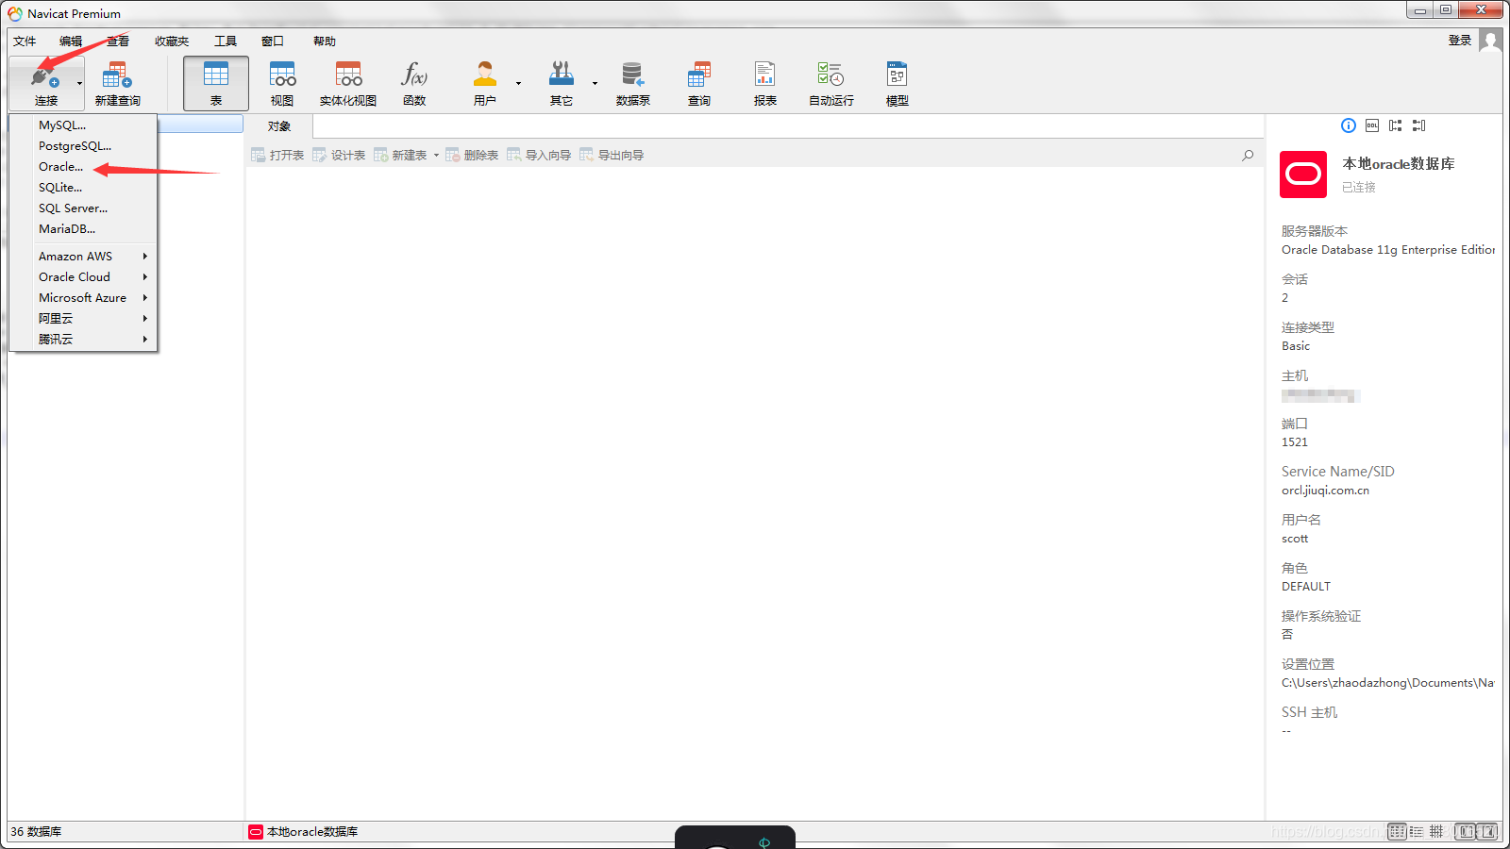Open the 帮助 (Help) menu
Image resolution: width=1510 pixels, height=849 pixels.
[325, 42]
